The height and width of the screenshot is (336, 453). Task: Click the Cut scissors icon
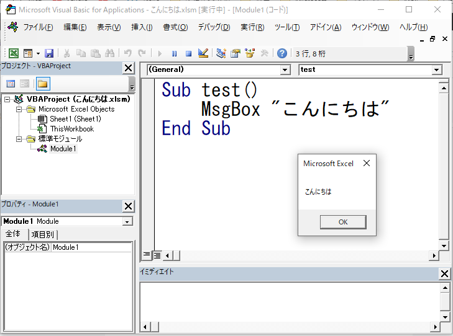point(66,53)
